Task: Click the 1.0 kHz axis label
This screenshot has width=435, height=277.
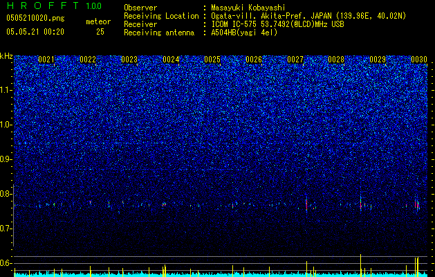Action: [x=6, y=125]
